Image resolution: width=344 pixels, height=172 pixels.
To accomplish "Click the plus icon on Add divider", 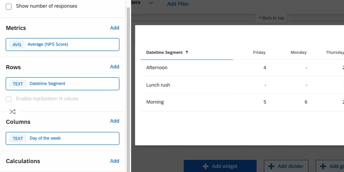I will [271, 166].
